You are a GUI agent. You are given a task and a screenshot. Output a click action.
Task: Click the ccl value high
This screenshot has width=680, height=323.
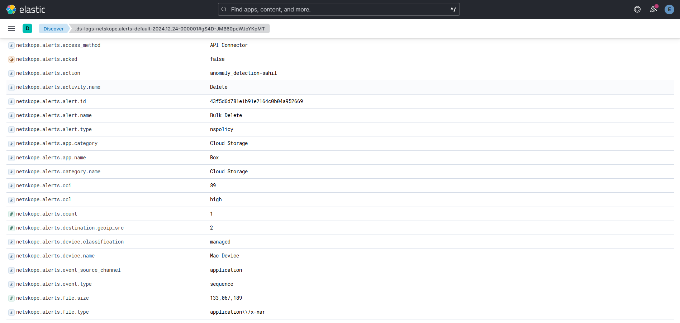(x=216, y=199)
